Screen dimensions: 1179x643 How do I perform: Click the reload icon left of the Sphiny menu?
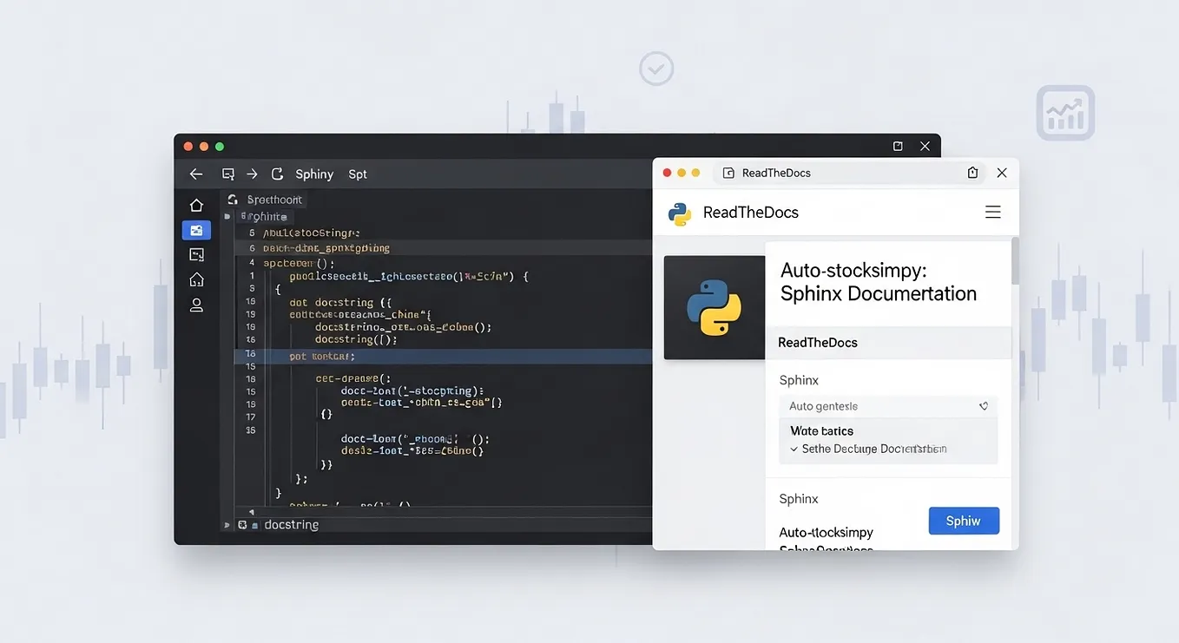click(x=276, y=174)
